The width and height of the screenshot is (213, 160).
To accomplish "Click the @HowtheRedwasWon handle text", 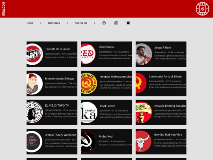I will tap(163, 139).
